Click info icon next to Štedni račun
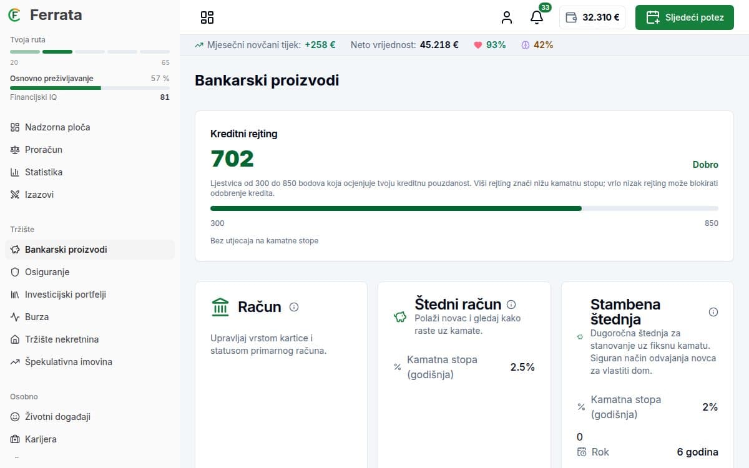Viewport: 749px width, 468px height. click(x=511, y=305)
